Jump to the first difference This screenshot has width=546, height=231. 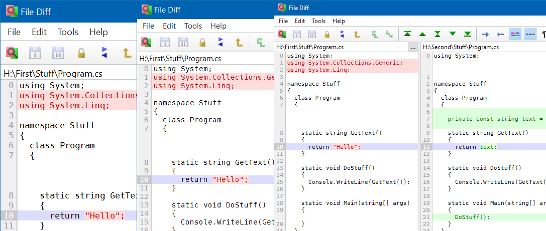(407, 34)
